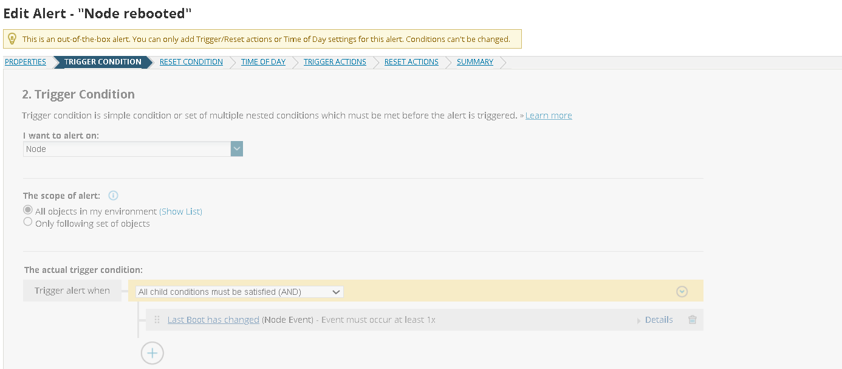Viewport: 842px width, 369px height.
Task: Go to the Trigger Actions step
Action: point(335,62)
